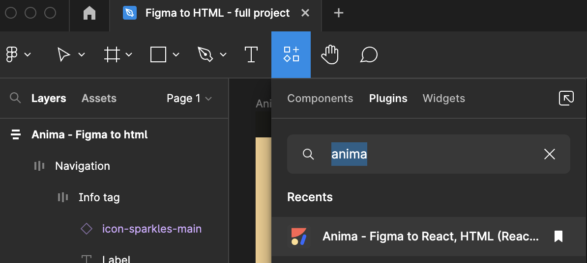Select the Hand tool
Viewport: 587px width, 263px height.
pos(330,54)
